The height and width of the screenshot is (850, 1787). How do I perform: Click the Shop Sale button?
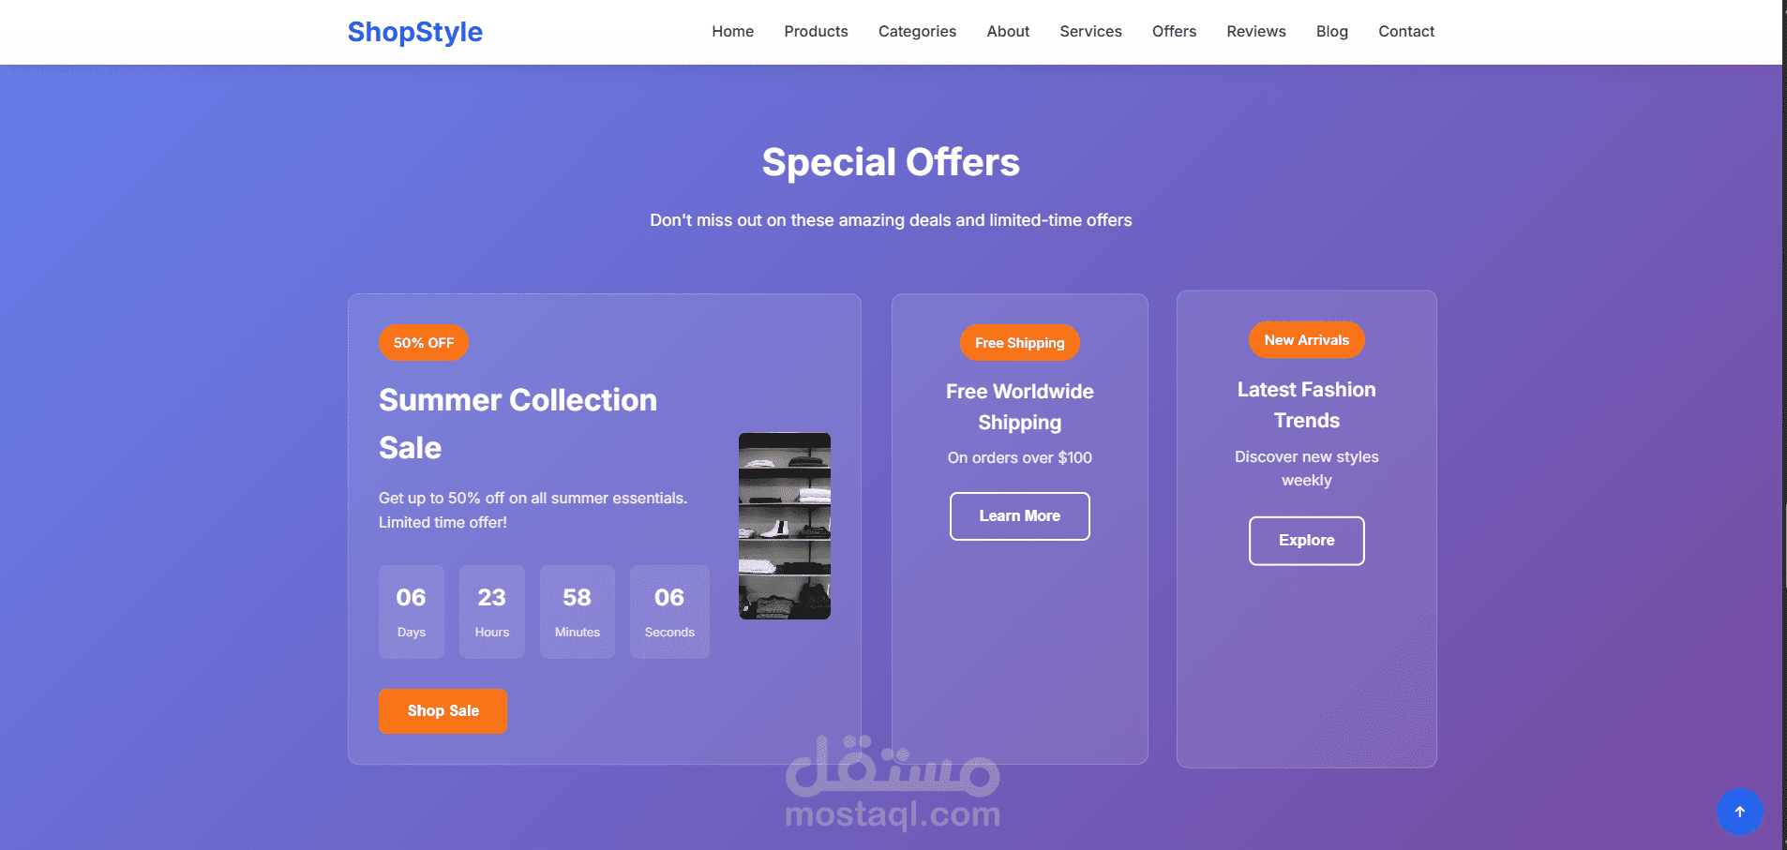pos(443,711)
